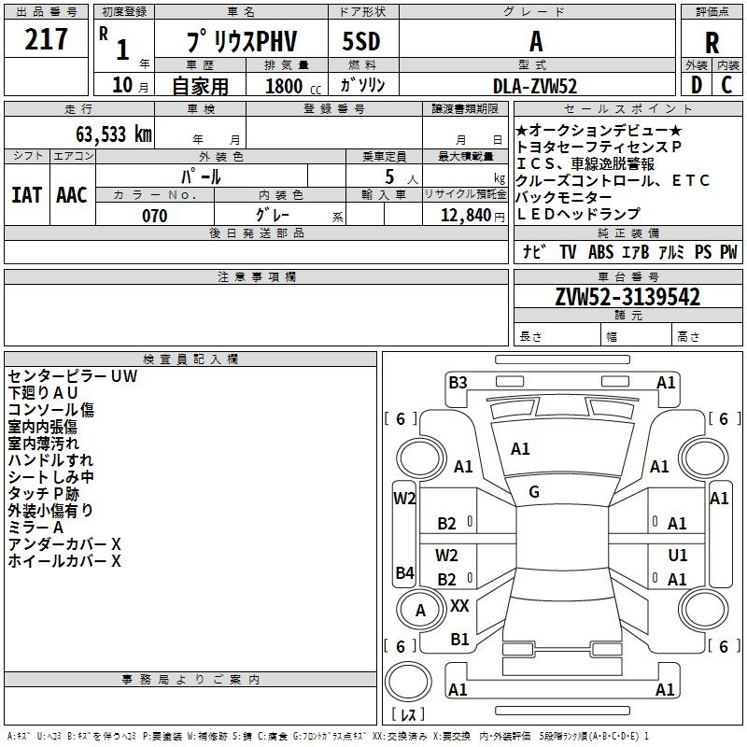Select the exterior grade D

697,85
